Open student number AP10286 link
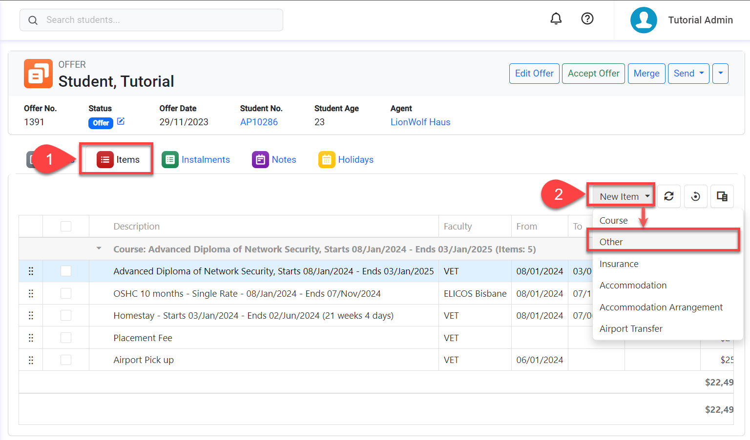The height and width of the screenshot is (440, 750). pyautogui.click(x=259, y=122)
